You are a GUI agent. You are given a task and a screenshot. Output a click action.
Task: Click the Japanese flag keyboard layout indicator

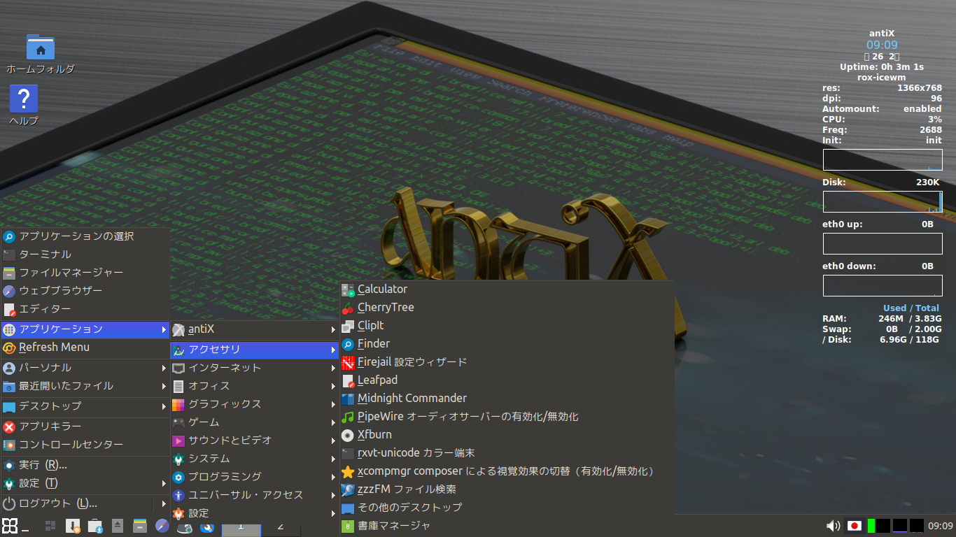[854, 526]
